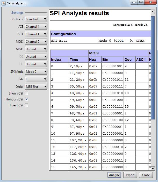This screenshot has width=158, height=182.
Task: Click hex cell 0x08
Action: point(95,100)
